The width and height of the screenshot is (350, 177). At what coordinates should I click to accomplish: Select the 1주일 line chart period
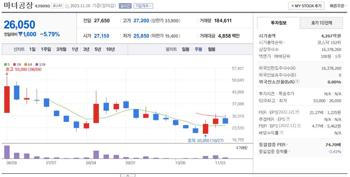(x=46, y=49)
